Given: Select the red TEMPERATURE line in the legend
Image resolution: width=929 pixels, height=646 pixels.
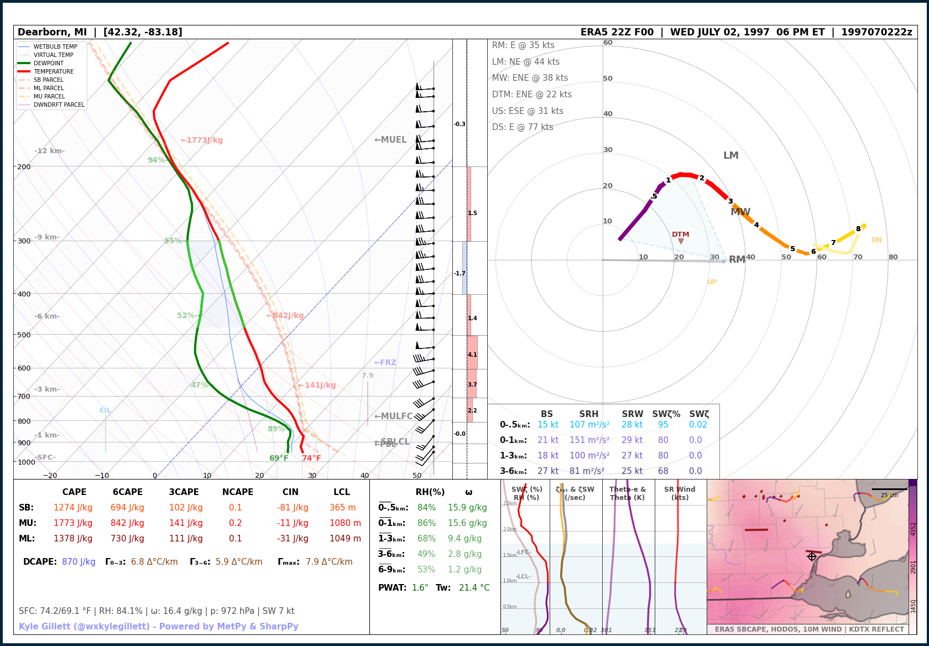Looking at the screenshot, I should click(24, 71).
